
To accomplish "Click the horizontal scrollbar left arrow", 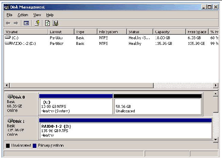I will (x=6, y=85).
